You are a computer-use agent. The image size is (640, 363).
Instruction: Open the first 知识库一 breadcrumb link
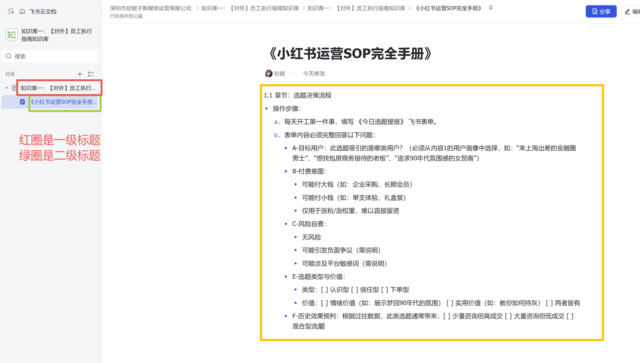250,8
